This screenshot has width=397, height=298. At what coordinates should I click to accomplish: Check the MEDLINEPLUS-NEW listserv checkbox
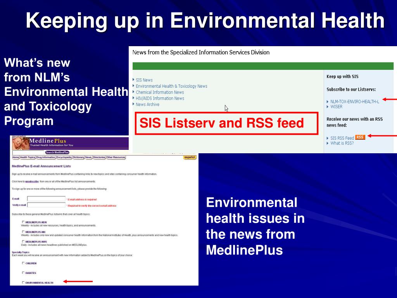(x=23, y=222)
